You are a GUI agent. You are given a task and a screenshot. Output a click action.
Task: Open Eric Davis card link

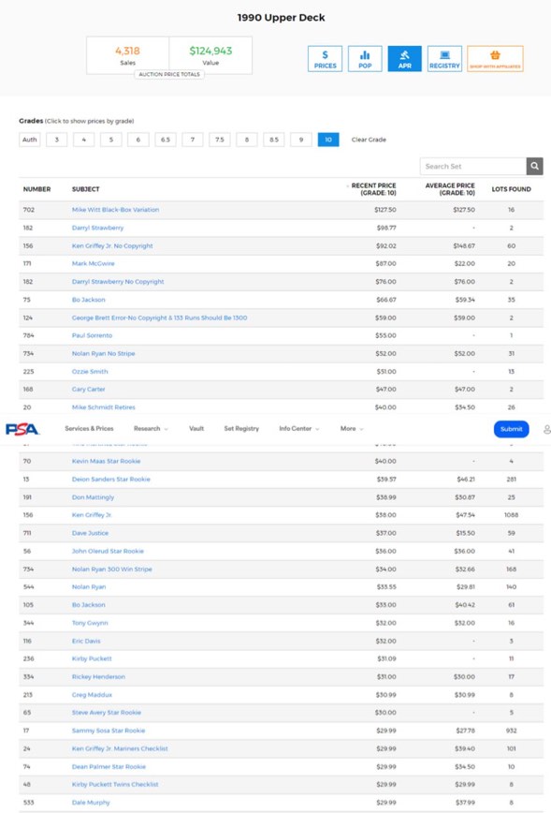point(86,641)
